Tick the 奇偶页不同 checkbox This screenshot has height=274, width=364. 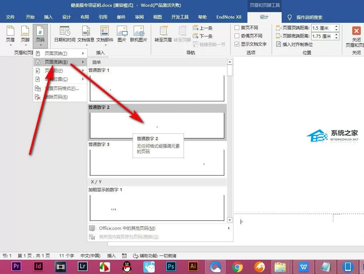click(237, 36)
